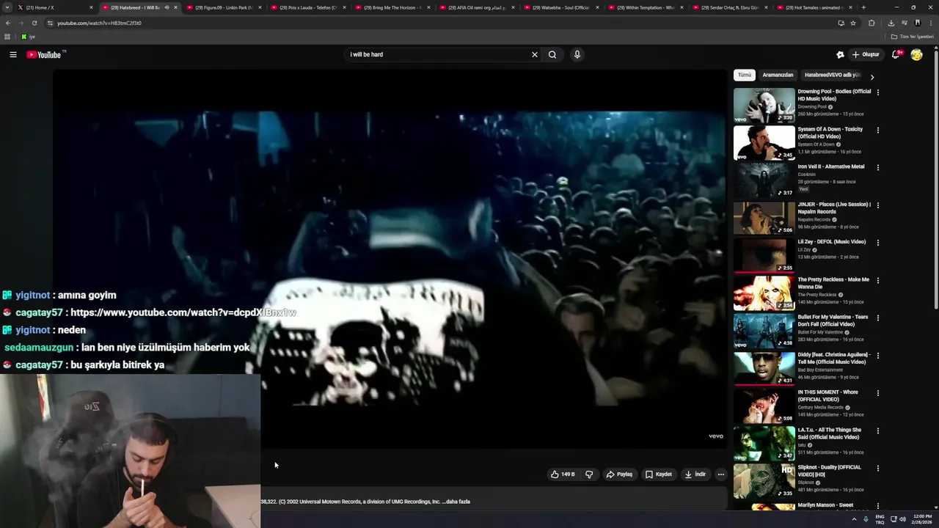
Task: Switch to Hot Tamales browser tab
Action: coord(813,7)
